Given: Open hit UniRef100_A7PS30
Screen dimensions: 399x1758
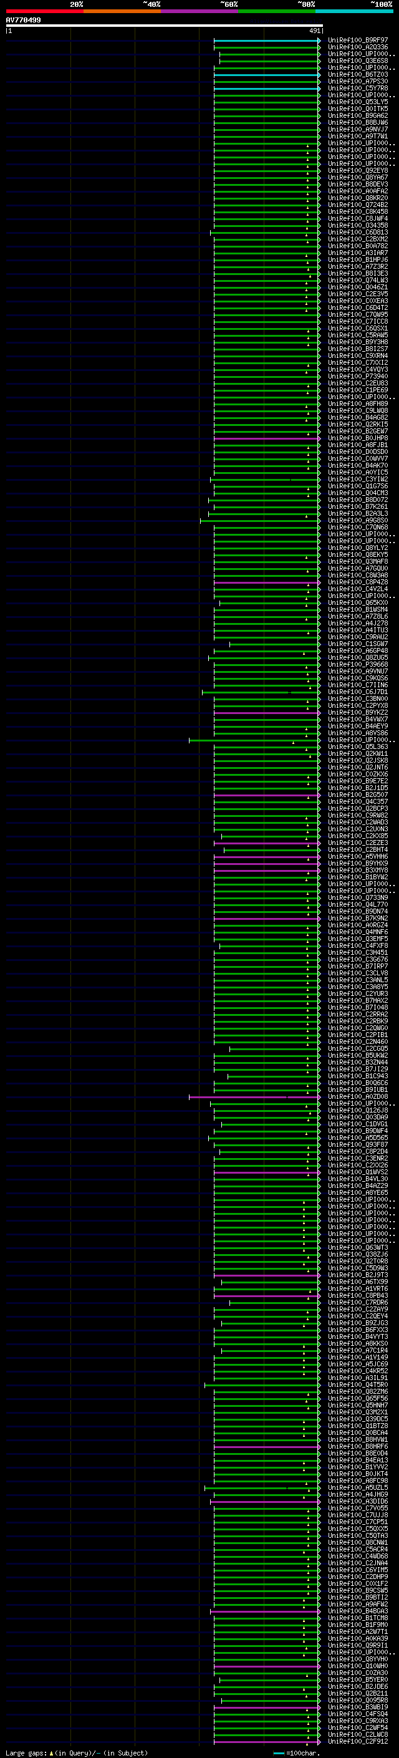Looking at the screenshot, I should click(x=357, y=81).
